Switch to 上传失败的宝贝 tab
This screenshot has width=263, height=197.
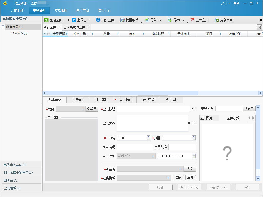coord(76,27)
